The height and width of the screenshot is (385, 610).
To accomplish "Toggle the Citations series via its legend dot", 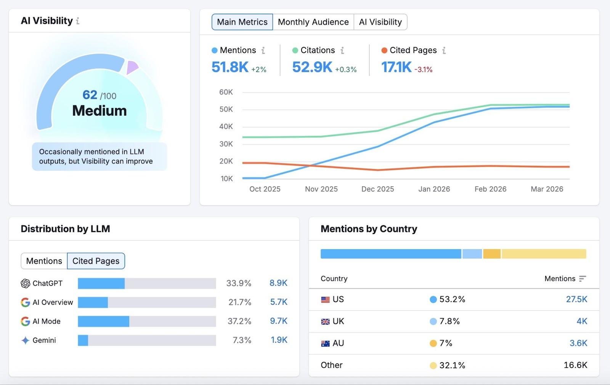I will (294, 50).
